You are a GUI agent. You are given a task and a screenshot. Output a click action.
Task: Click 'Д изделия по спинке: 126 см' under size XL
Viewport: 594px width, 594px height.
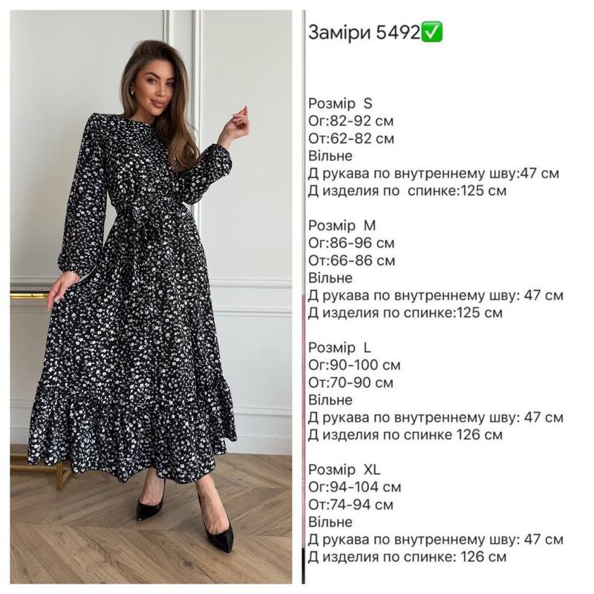(407, 557)
